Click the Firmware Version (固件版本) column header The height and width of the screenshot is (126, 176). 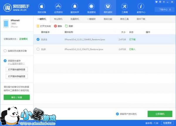(x=45, y=32)
